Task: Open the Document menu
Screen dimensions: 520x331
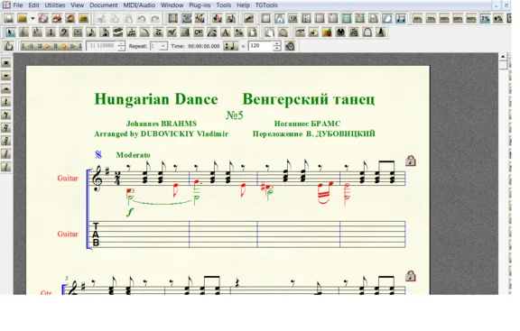Action: click(x=104, y=5)
